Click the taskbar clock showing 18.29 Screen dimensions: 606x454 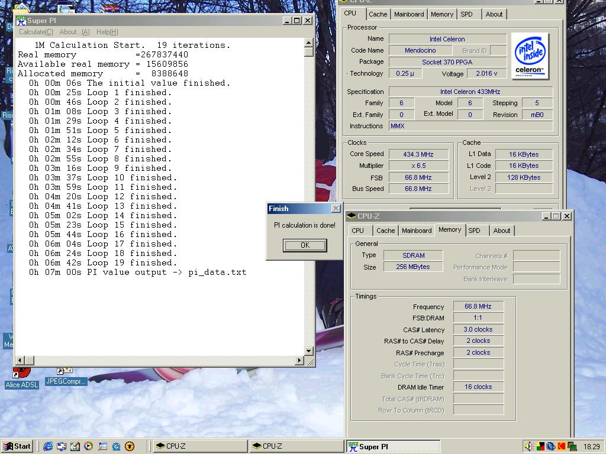pos(591,447)
